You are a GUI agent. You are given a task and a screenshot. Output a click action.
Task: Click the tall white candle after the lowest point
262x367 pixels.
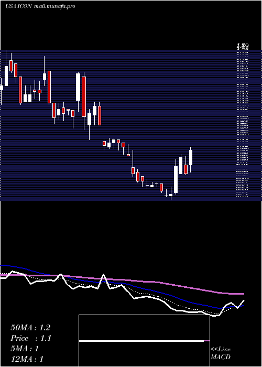pos(176,179)
